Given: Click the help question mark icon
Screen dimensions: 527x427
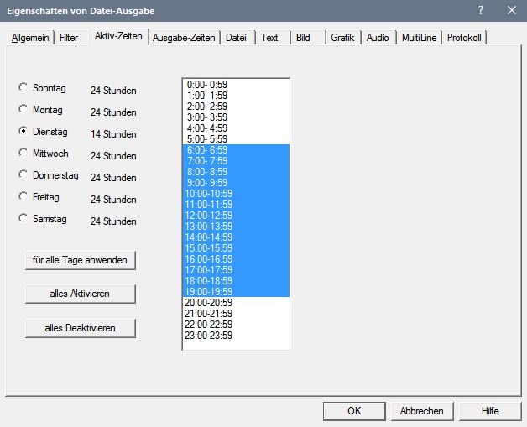Looking at the screenshot, I should (x=481, y=10).
